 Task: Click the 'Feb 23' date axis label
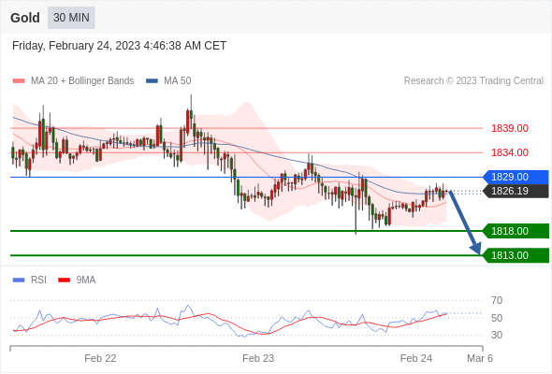pyautogui.click(x=258, y=358)
